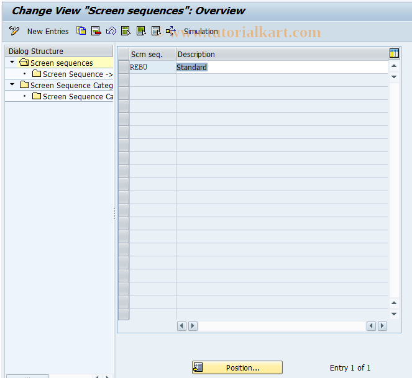This screenshot has height=378, width=412.
Task: Open Screen Sequence Ca child item
Action: (x=78, y=97)
